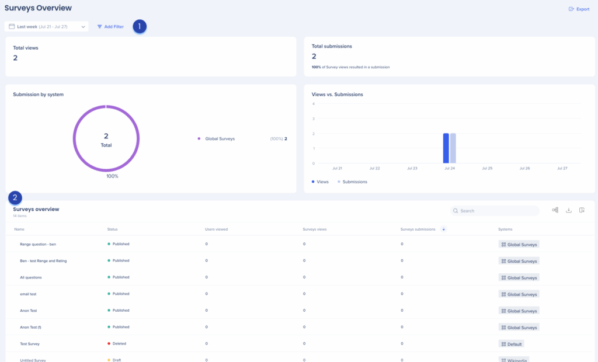The image size is (598, 362).
Task: Expand sorting on the Name column header
Action: point(19,229)
